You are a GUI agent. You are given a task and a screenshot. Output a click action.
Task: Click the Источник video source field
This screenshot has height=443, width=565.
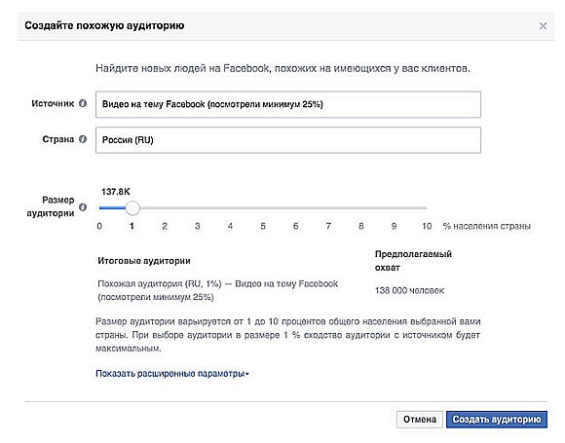pyautogui.click(x=288, y=104)
